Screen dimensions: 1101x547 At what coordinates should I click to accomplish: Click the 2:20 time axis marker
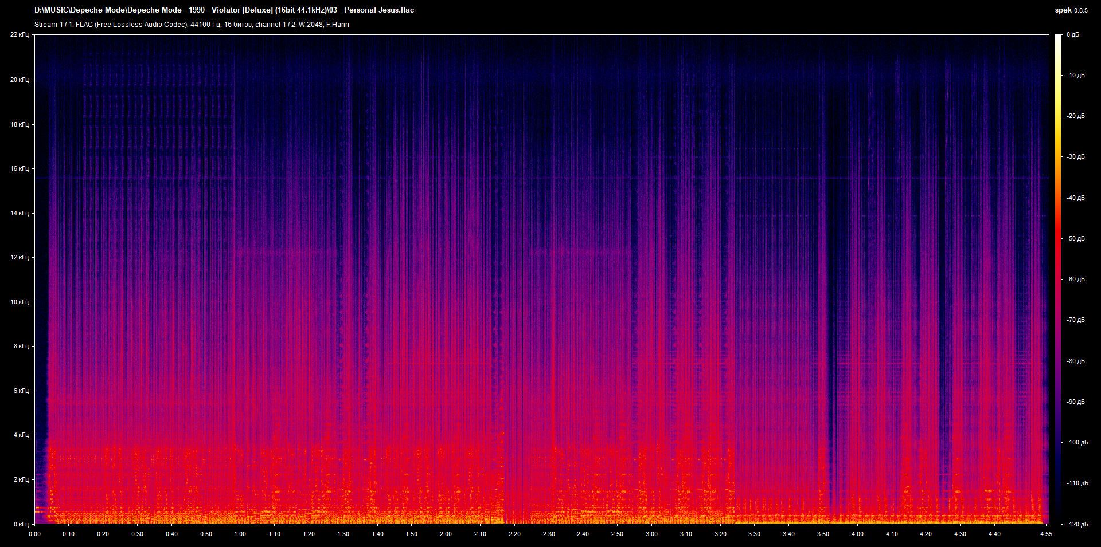[x=514, y=534]
